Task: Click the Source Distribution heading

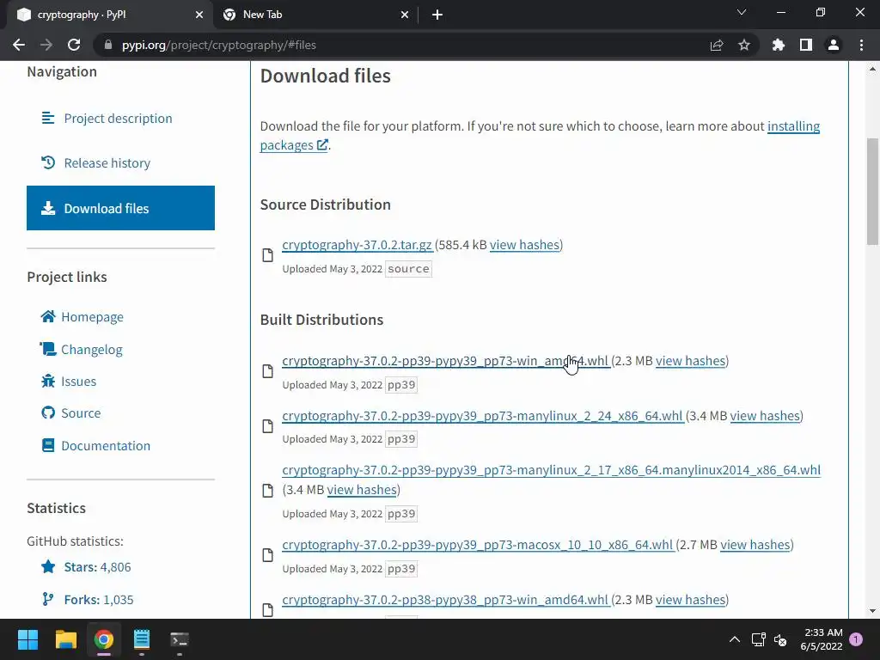Action: [x=326, y=205]
